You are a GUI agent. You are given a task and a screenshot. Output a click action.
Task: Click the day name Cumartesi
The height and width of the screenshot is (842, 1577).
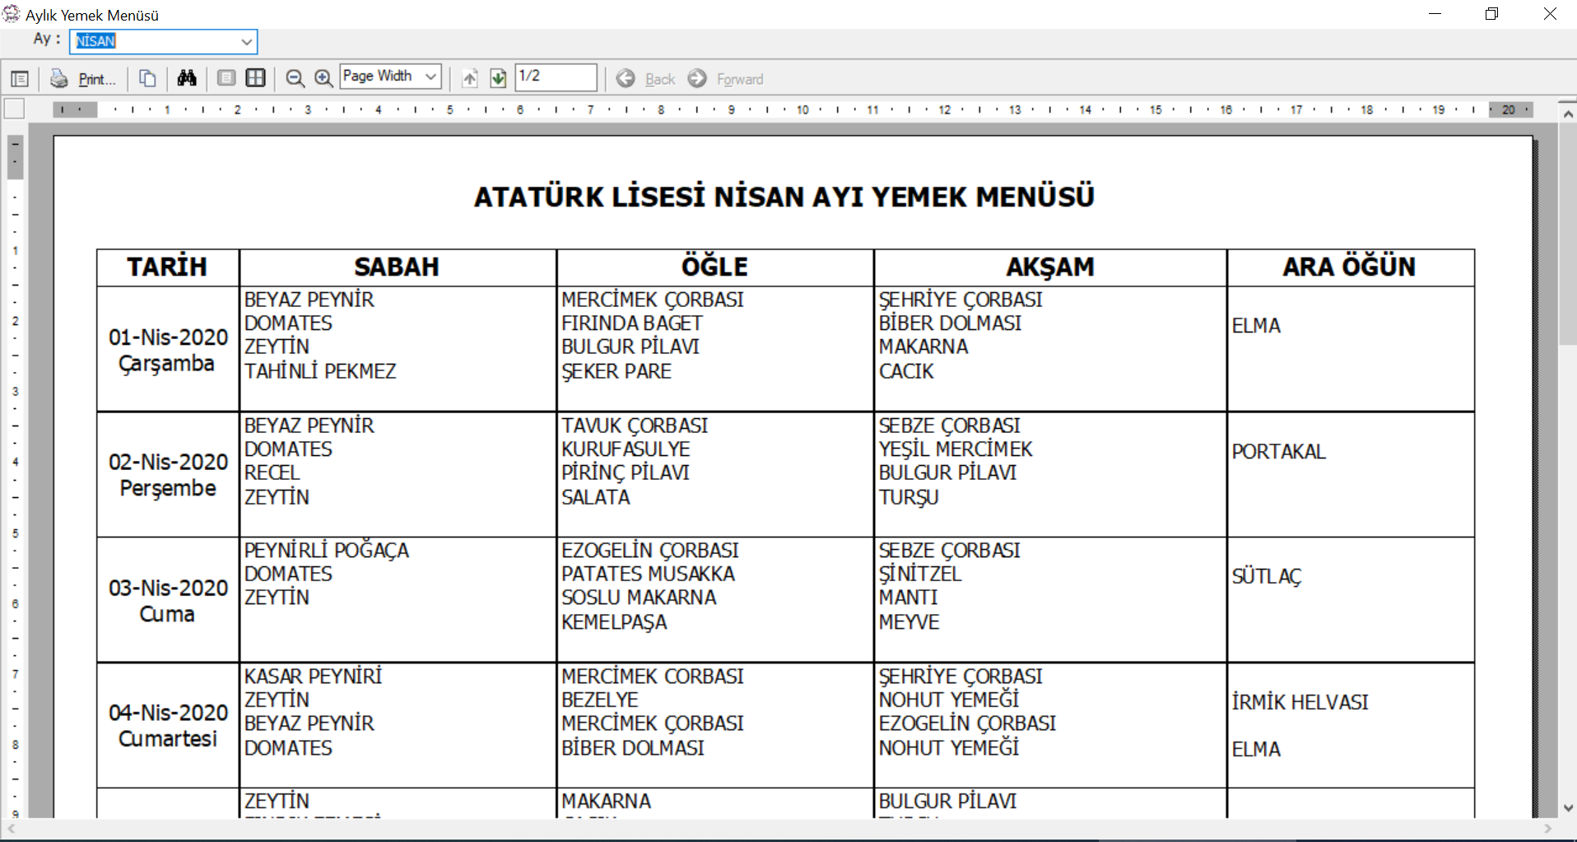pos(168,739)
